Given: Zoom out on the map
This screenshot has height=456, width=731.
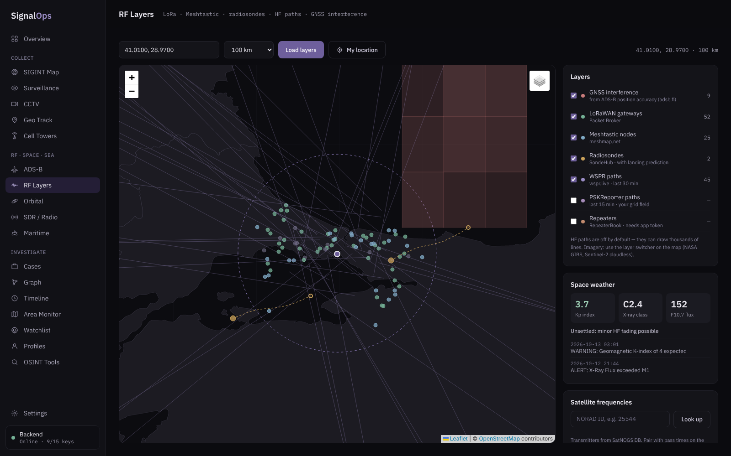Looking at the screenshot, I should [132, 91].
